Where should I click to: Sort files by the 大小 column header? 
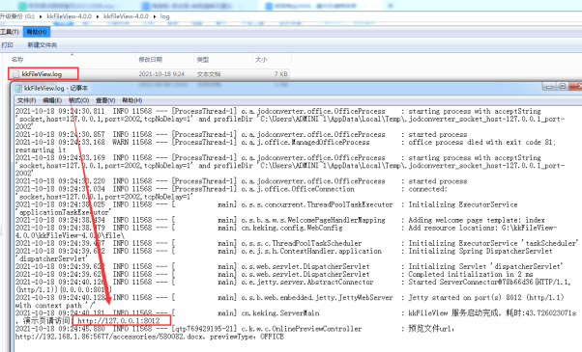261,60
